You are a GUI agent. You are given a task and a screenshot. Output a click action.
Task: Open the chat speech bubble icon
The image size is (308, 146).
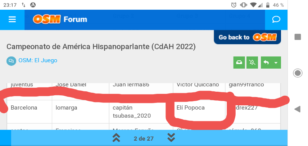(x=276, y=19)
